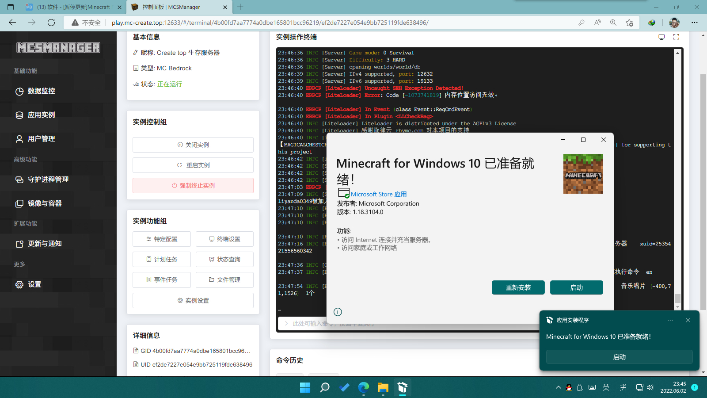Open 特定配置 in instance functions
The image size is (707, 398).
(x=162, y=239)
